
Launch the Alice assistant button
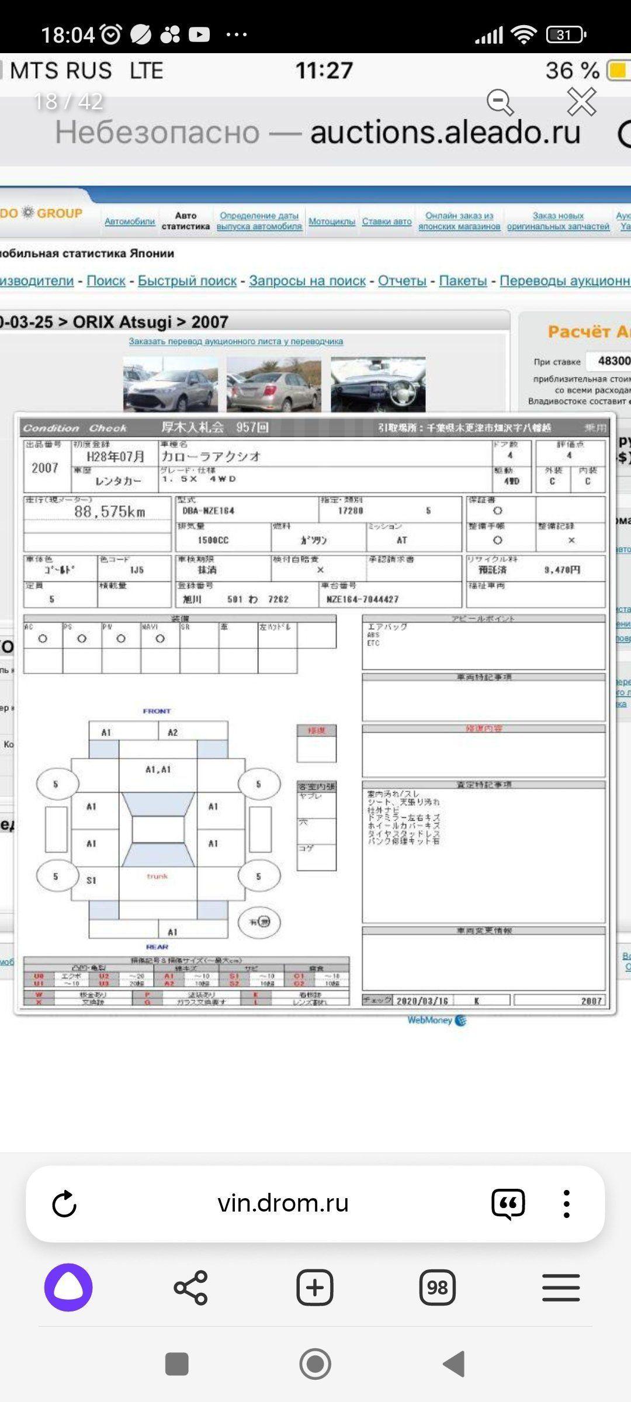(68, 1288)
